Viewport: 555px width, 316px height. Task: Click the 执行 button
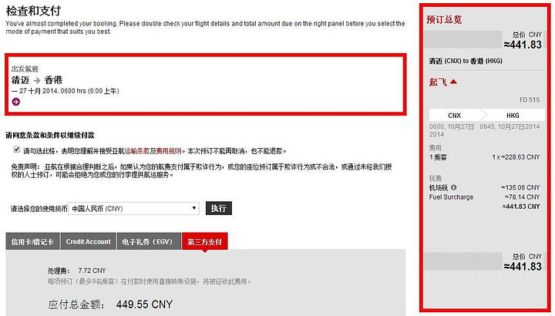[218, 208]
